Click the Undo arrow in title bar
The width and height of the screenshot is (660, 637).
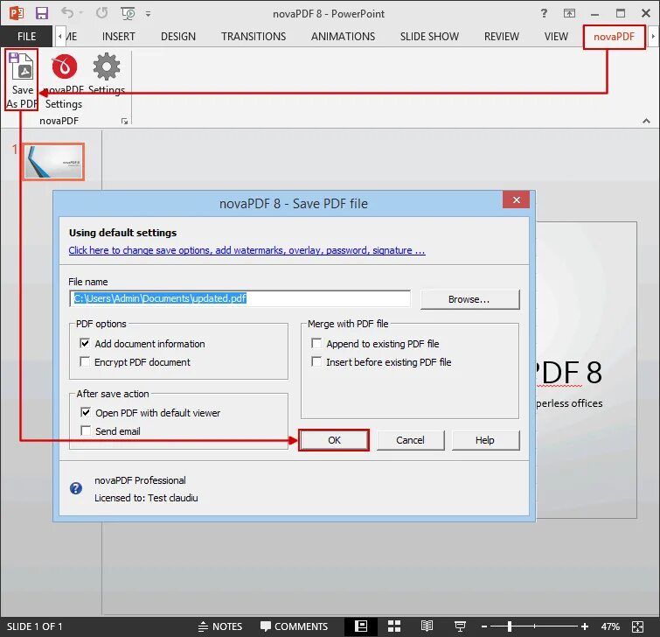point(67,12)
